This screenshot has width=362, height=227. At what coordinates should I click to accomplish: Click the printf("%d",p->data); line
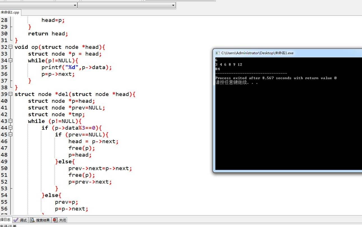coord(77,67)
